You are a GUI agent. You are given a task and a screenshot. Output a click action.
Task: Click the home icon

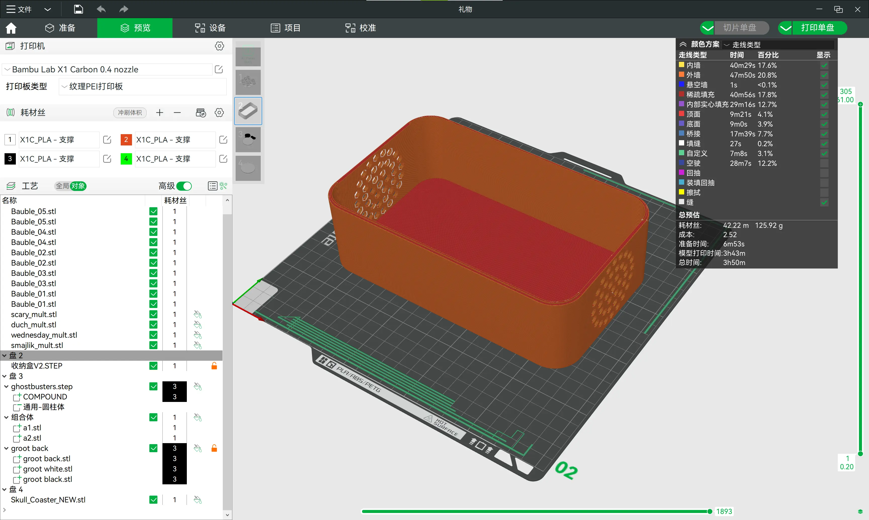coord(11,28)
